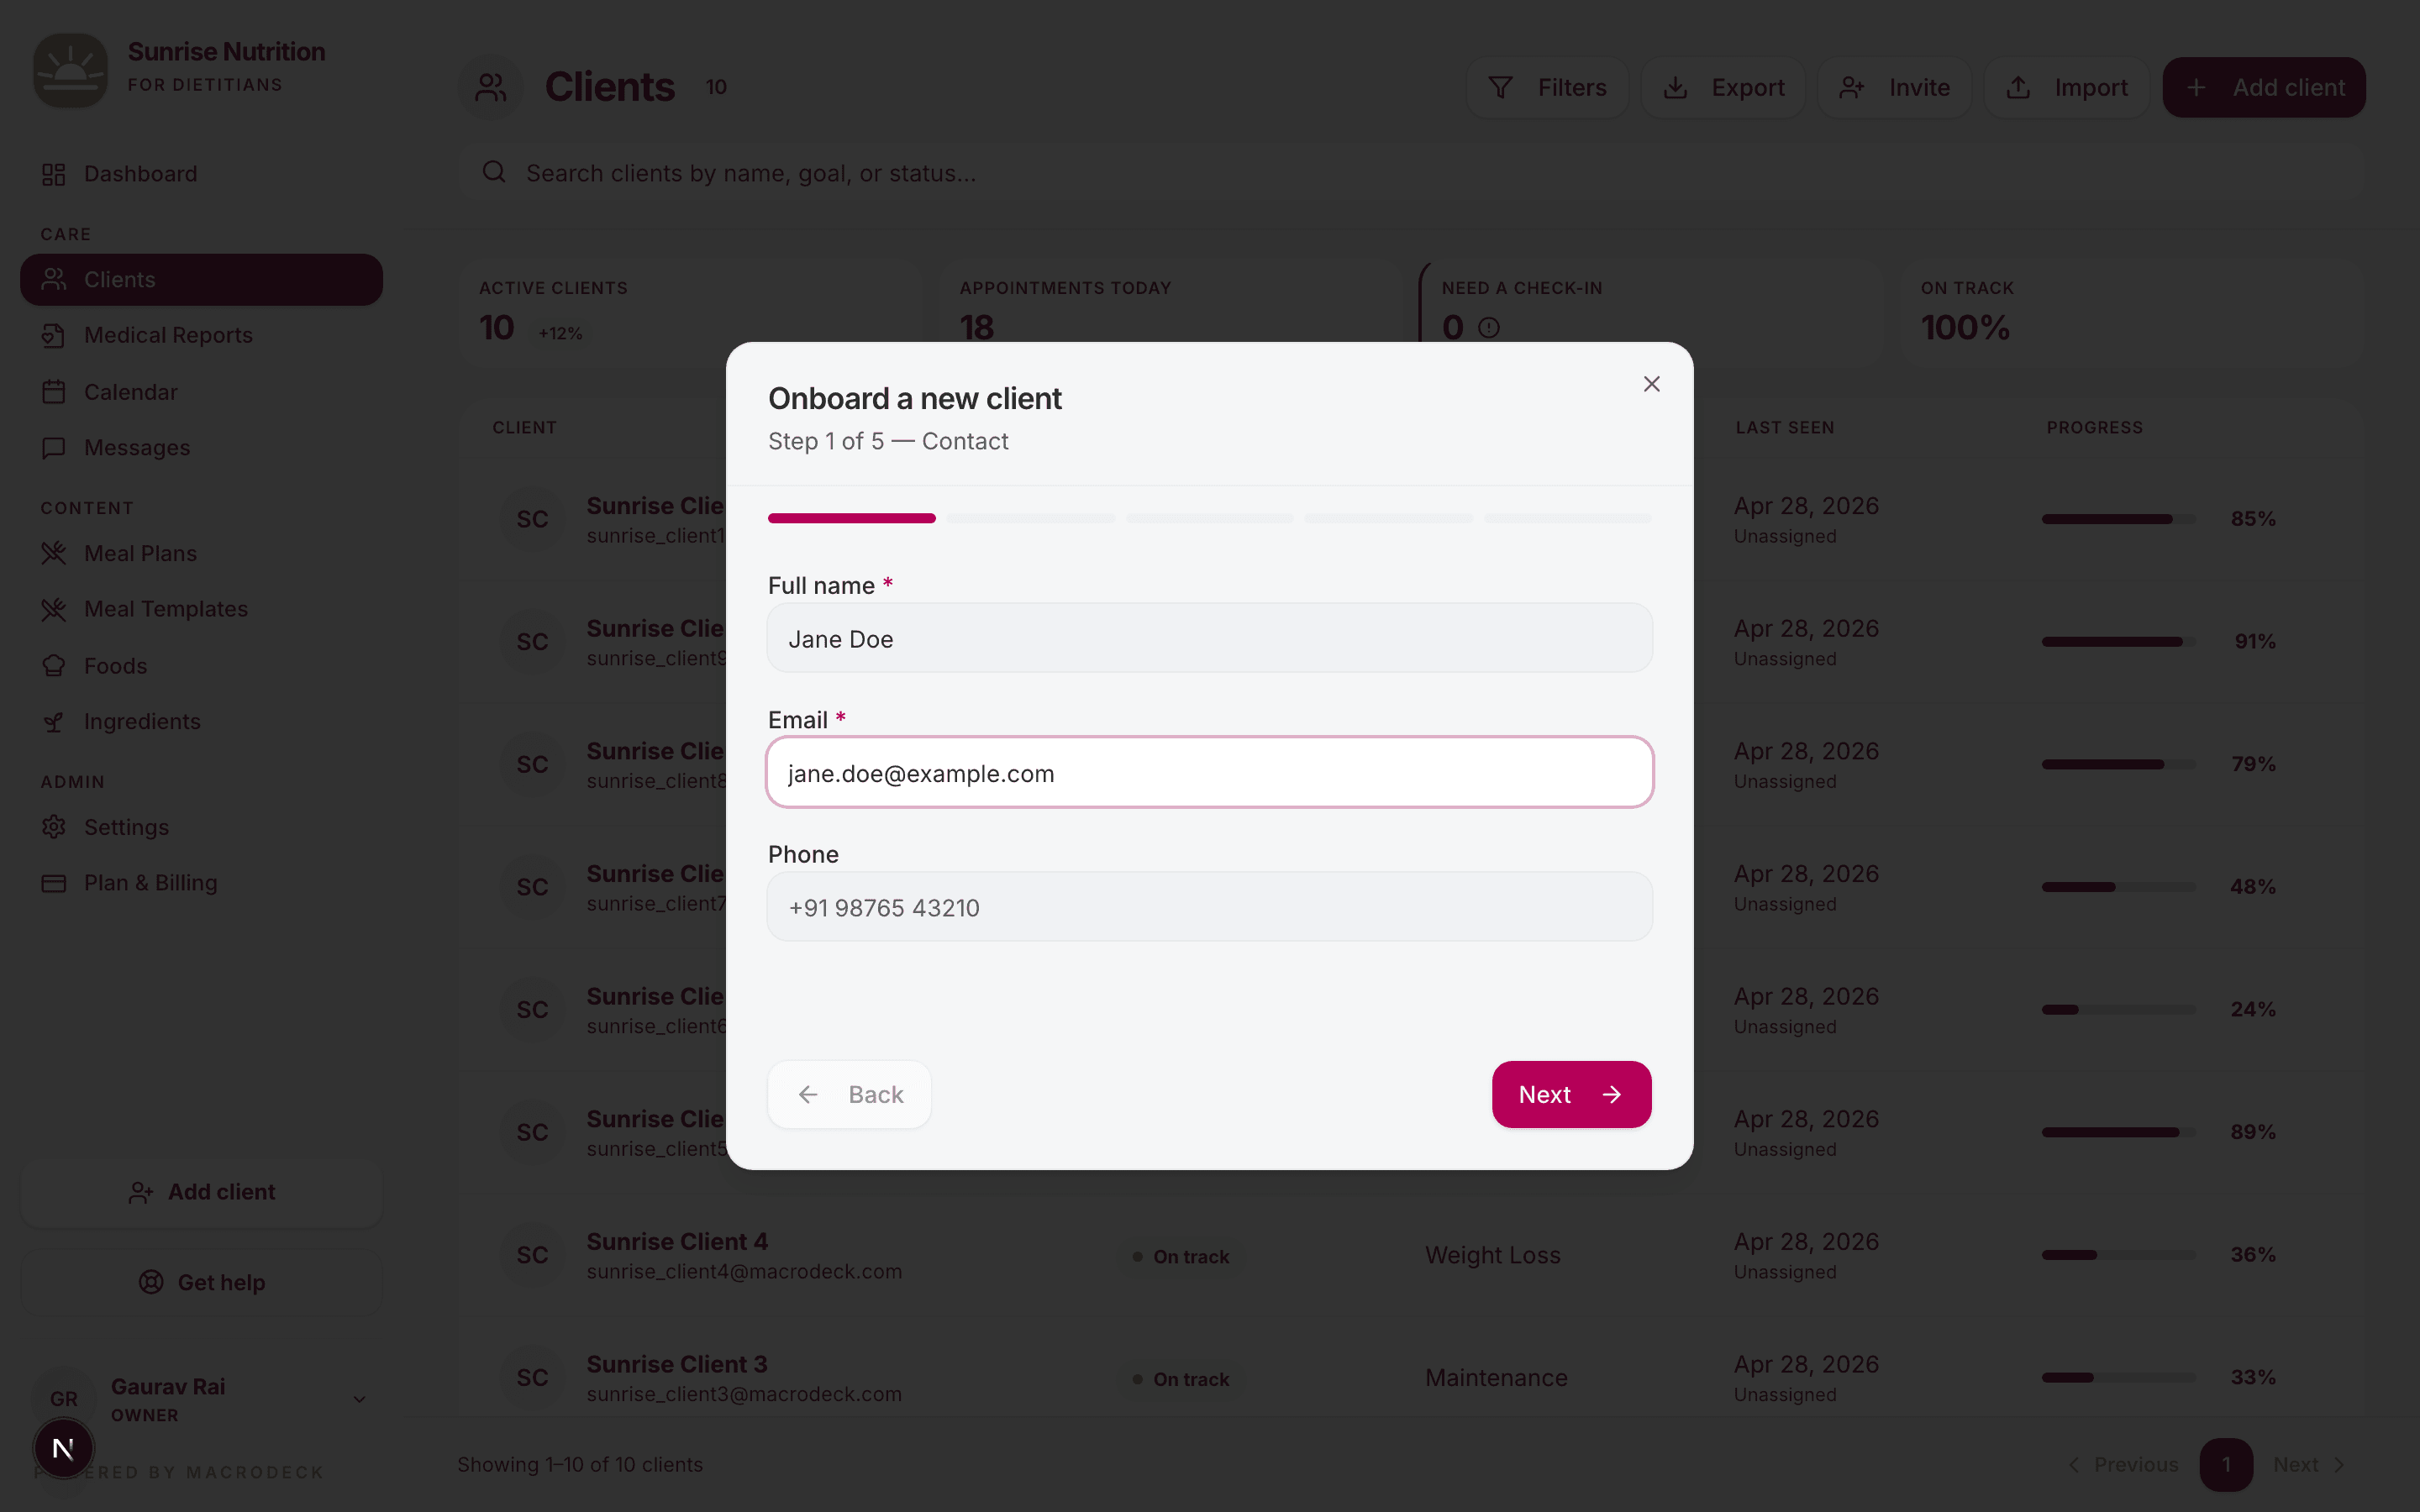
Task: Open the Plan & Billing settings
Action: tap(150, 883)
